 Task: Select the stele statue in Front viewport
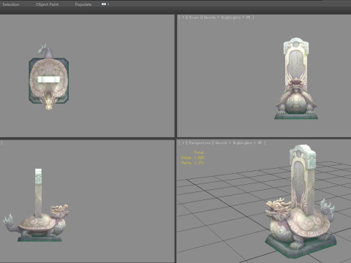296,78
